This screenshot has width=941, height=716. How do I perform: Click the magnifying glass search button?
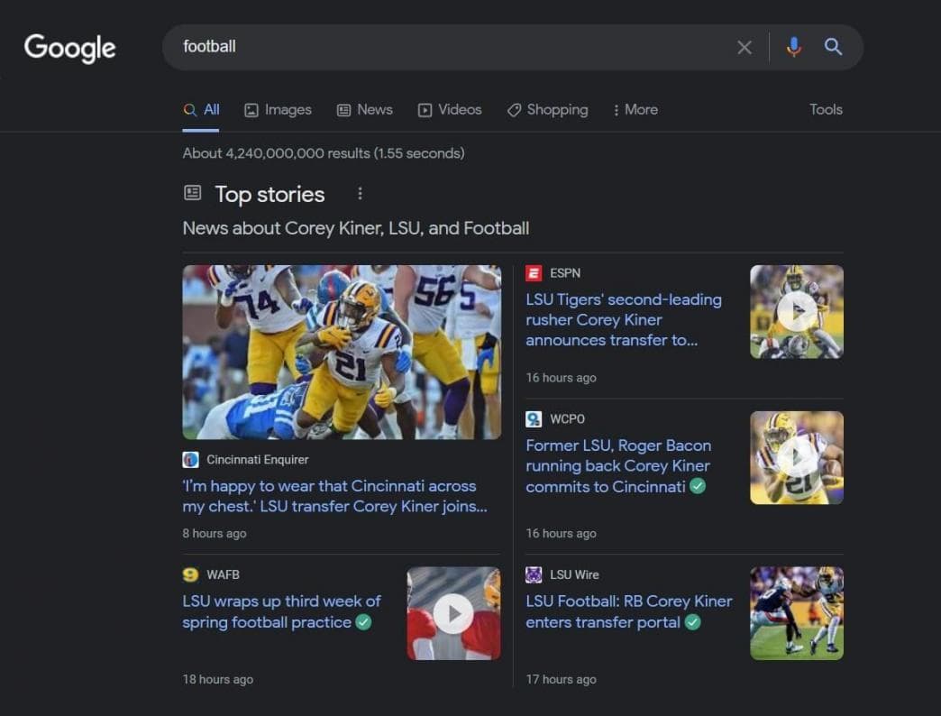click(x=834, y=47)
